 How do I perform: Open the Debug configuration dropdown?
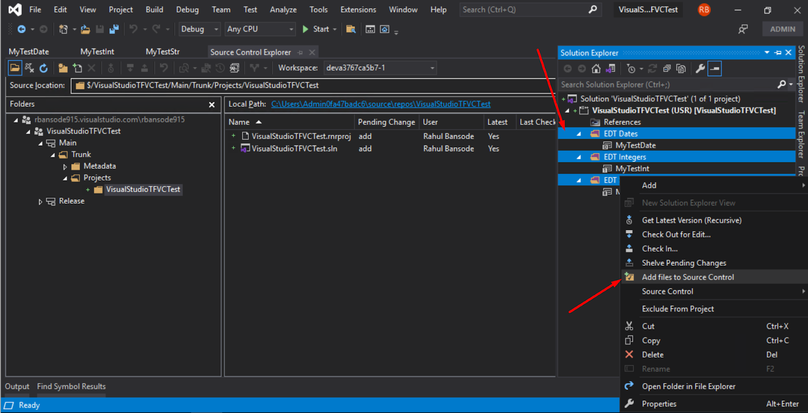[200, 29]
